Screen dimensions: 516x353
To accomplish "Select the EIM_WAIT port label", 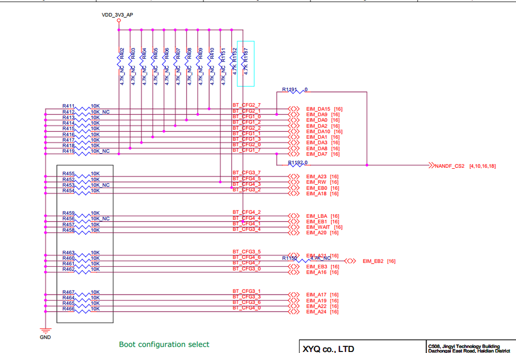I will 318,227.
